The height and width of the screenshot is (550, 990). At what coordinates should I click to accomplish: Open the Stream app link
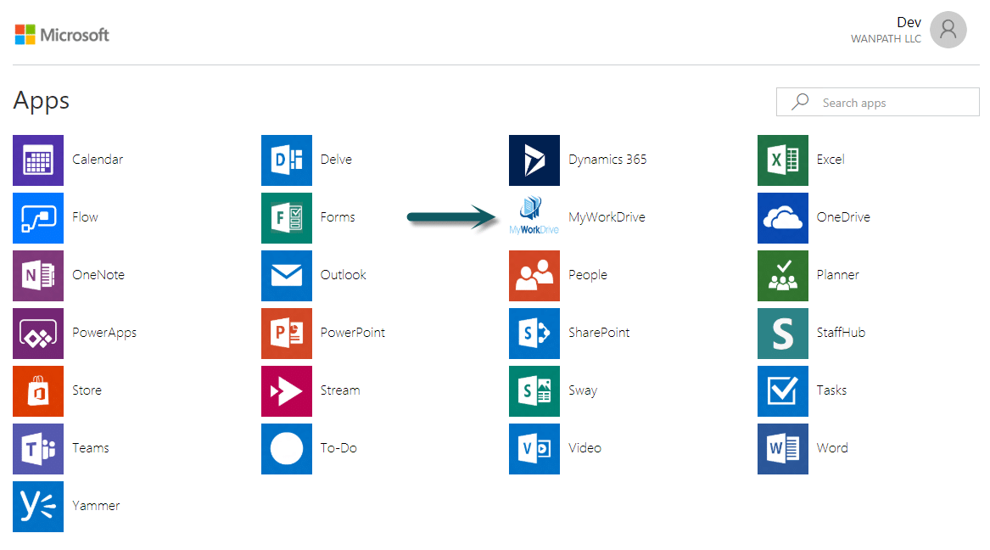pos(339,390)
